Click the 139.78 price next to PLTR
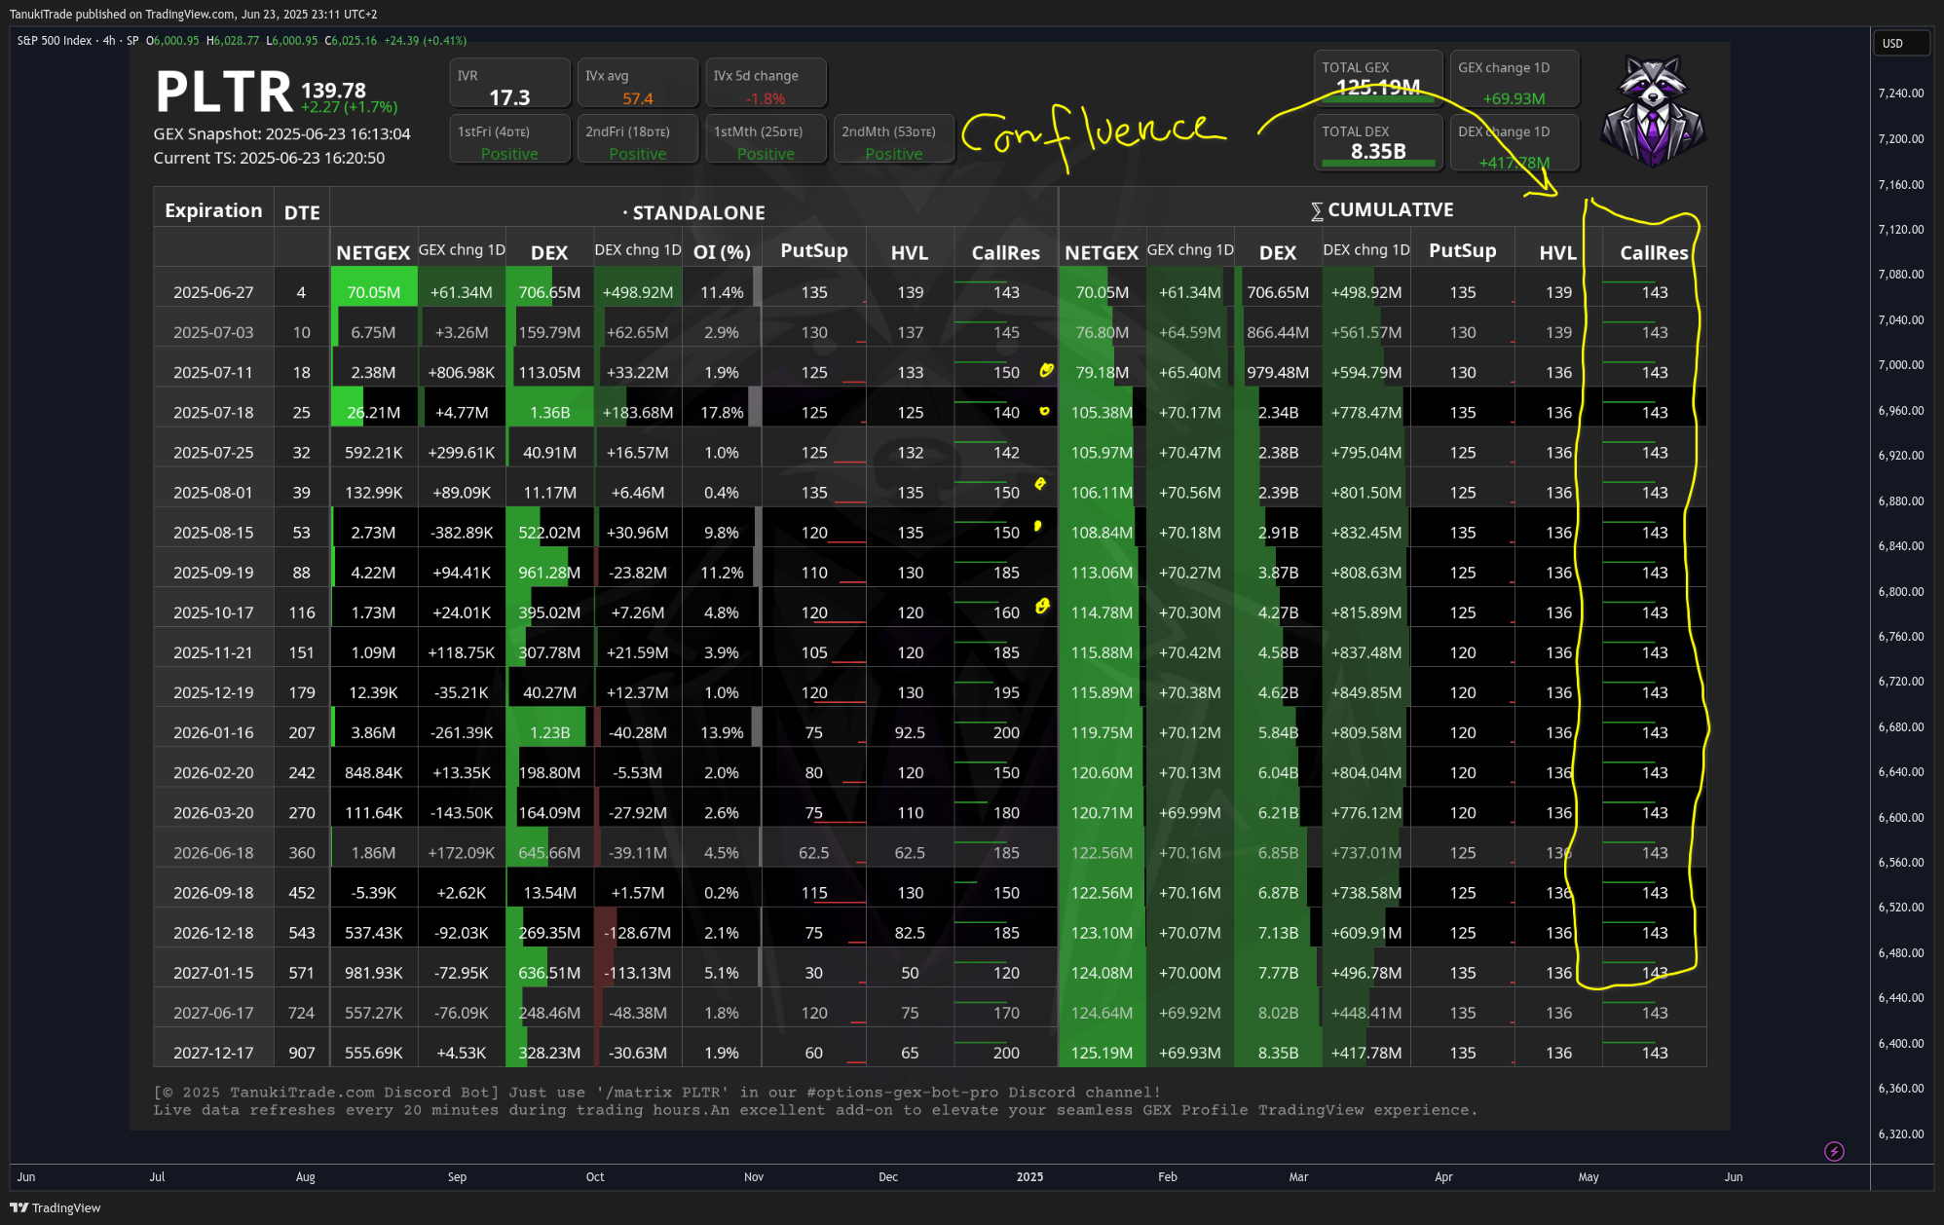The width and height of the screenshot is (1944, 1225). [333, 90]
